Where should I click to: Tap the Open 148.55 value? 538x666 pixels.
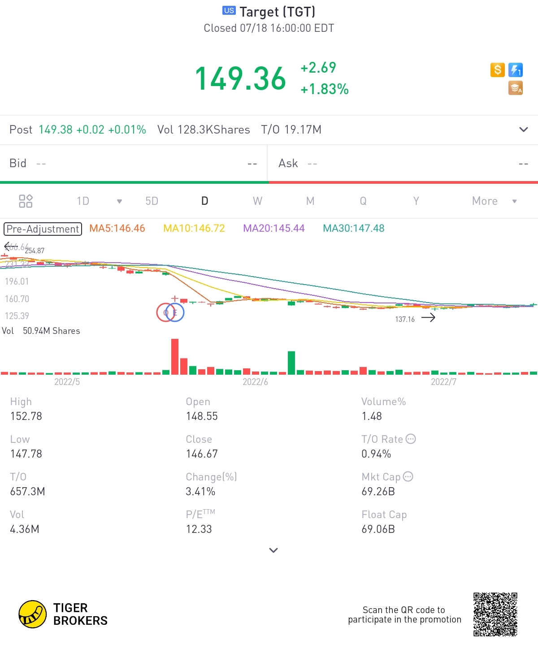pos(202,416)
